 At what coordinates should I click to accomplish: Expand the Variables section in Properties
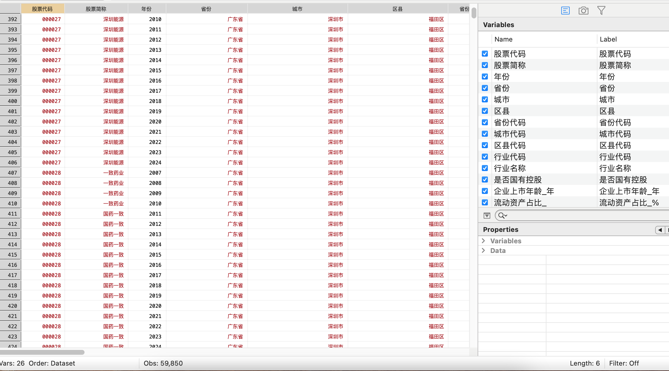484,241
